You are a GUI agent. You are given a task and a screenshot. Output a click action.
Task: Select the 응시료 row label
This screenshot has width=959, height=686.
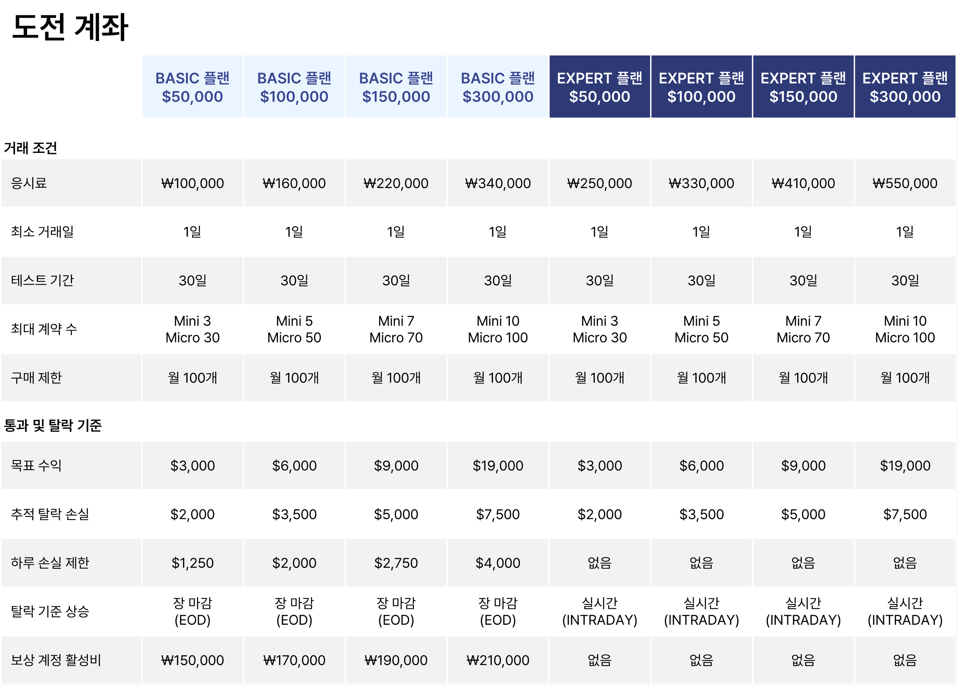click(x=29, y=183)
